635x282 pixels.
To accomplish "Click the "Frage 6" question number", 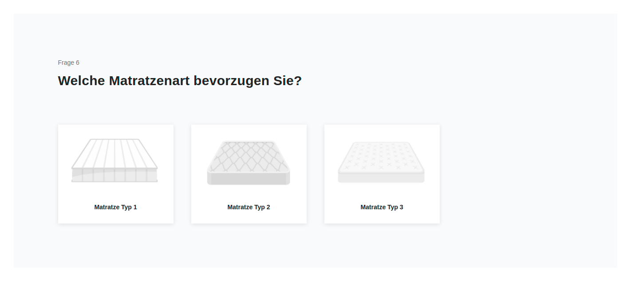I will (69, 63).
